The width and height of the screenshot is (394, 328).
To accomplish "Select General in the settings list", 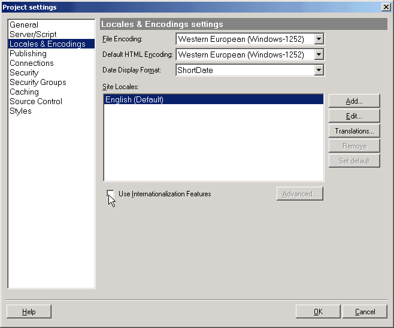I will pyautogui.click(x=24, y=25).
